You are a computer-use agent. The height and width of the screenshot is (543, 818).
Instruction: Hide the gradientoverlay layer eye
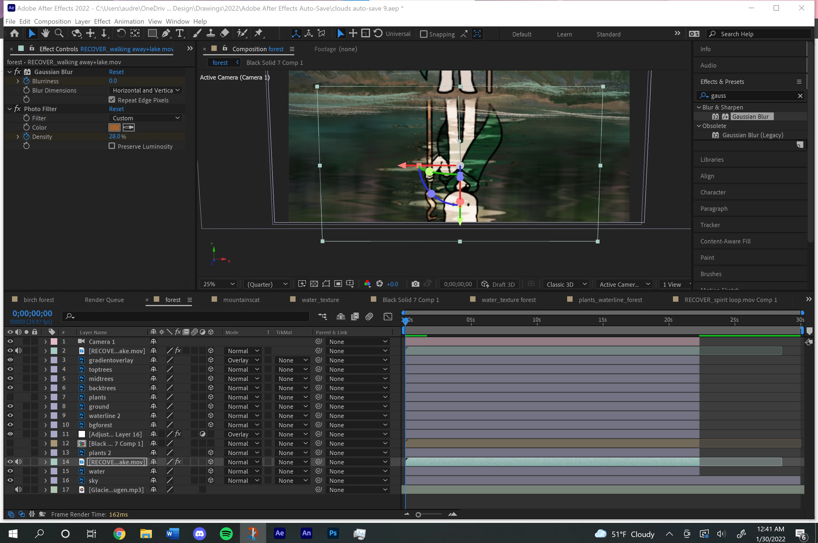coord(10,360)
